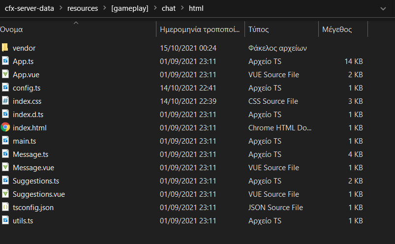Select the App.vue file icon
This screenshot has width=395, height=244.
[5, 74]
